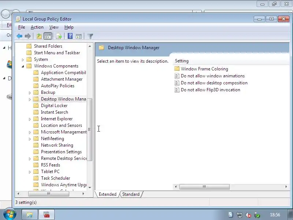Select Network Sharing in the tree
Image resolution: width=293 pixels, height=220 pixels.
point(57,145)
